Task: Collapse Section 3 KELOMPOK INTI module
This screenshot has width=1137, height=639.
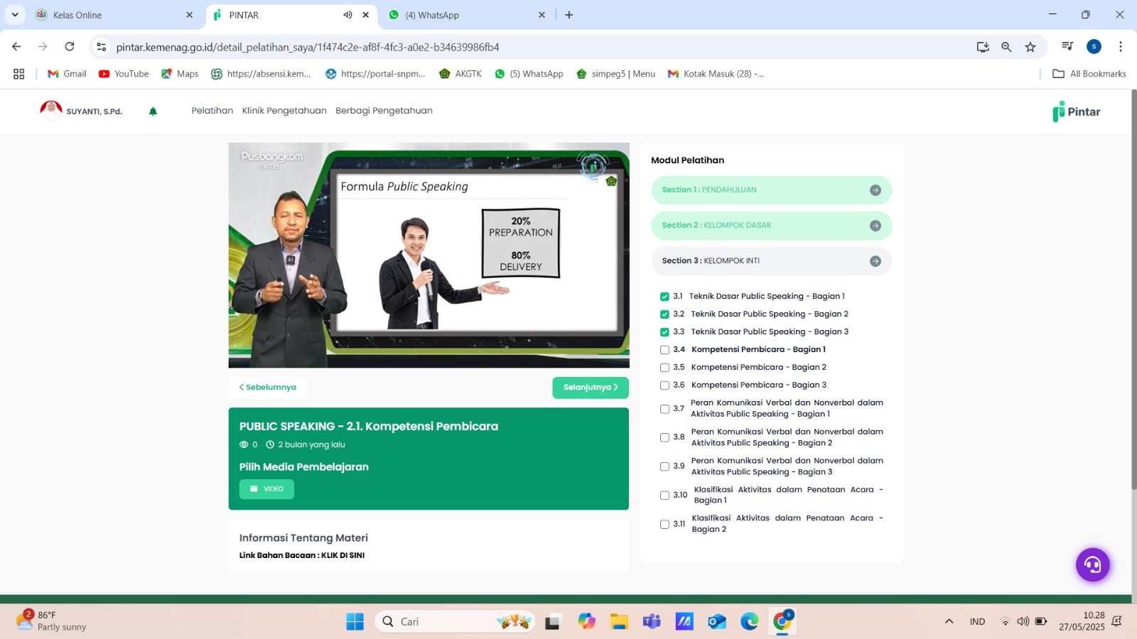Action: click(875, 261)
